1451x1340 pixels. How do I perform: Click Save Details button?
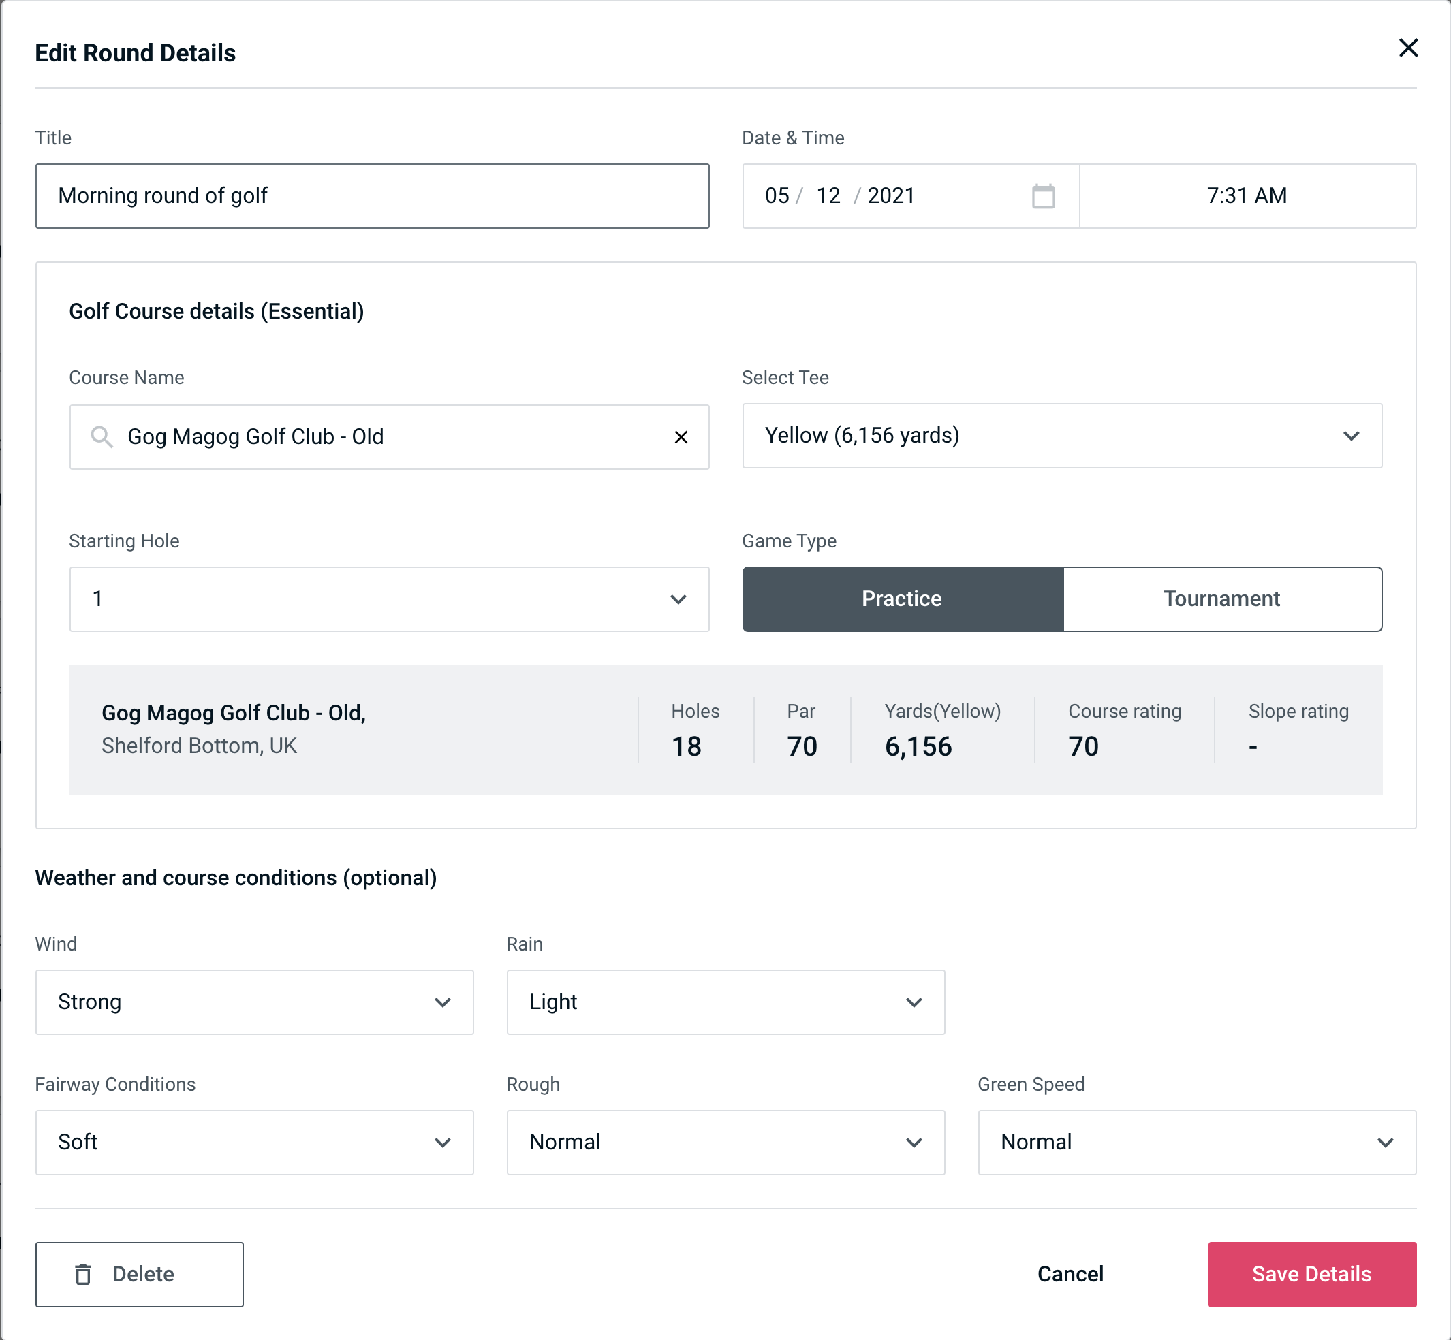(1311, 1273)
